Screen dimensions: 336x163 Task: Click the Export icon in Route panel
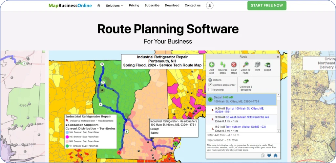point(267,64)
